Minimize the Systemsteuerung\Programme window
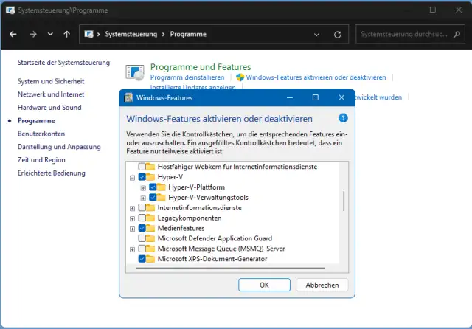This screenshot has height=329, width=472. (x=407, y=10)
